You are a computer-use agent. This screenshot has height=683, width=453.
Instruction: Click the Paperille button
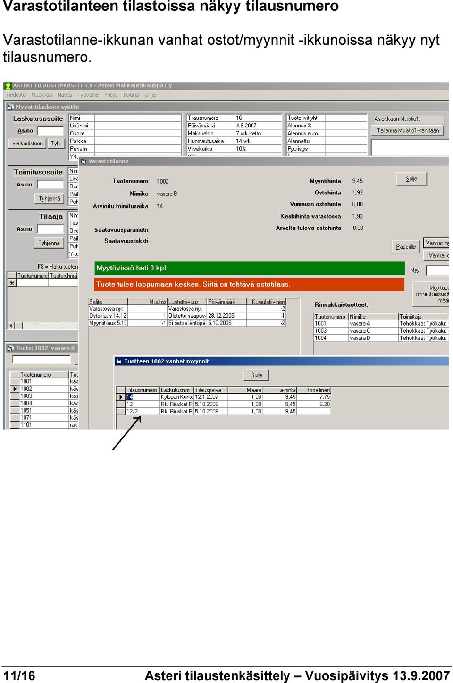[406, 247]
